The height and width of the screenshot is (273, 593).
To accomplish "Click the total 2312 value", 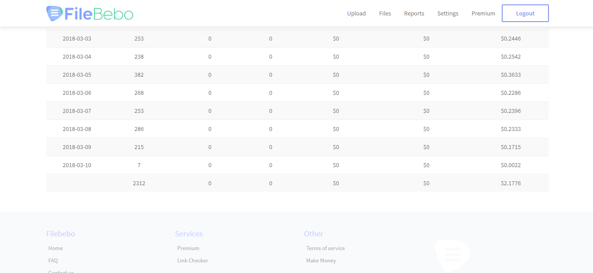I will (139, 183).
